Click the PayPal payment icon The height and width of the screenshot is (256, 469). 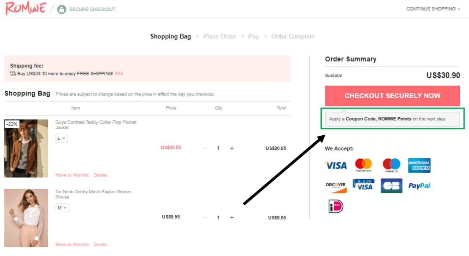pyautogui.click(x=419, y=186)
